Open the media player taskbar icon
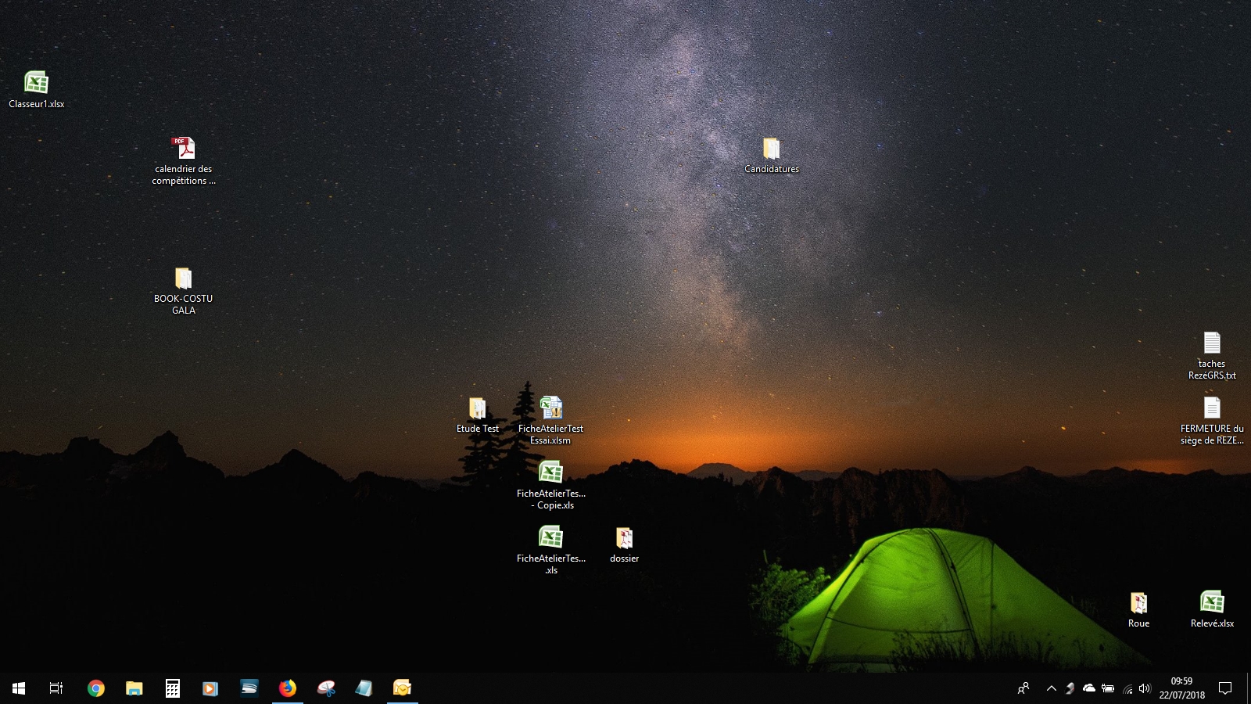This screenshot has height=704, width=1251. 210,688
